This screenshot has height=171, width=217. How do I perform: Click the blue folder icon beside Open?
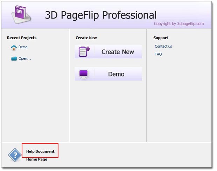point(14,58)
